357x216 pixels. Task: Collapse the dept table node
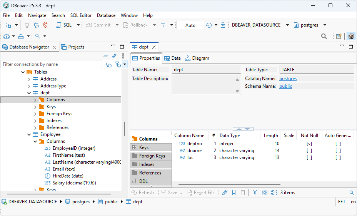pos(29,93)
